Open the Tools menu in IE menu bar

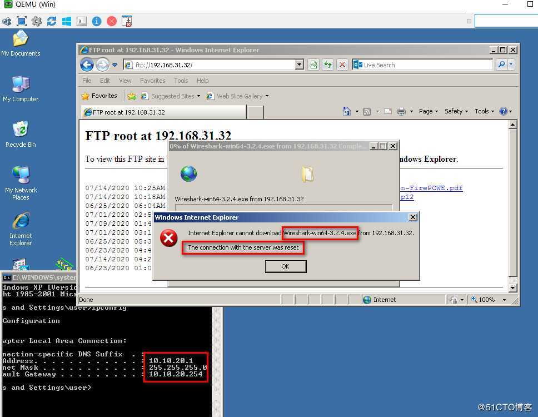[181, 80]
